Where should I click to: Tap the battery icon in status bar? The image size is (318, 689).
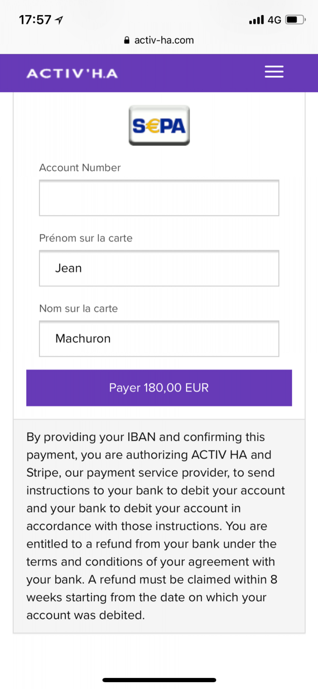[x=295, y=20]
